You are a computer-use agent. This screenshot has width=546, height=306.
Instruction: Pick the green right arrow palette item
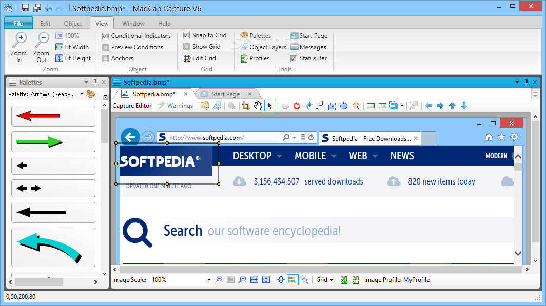(x=53, y=141)
